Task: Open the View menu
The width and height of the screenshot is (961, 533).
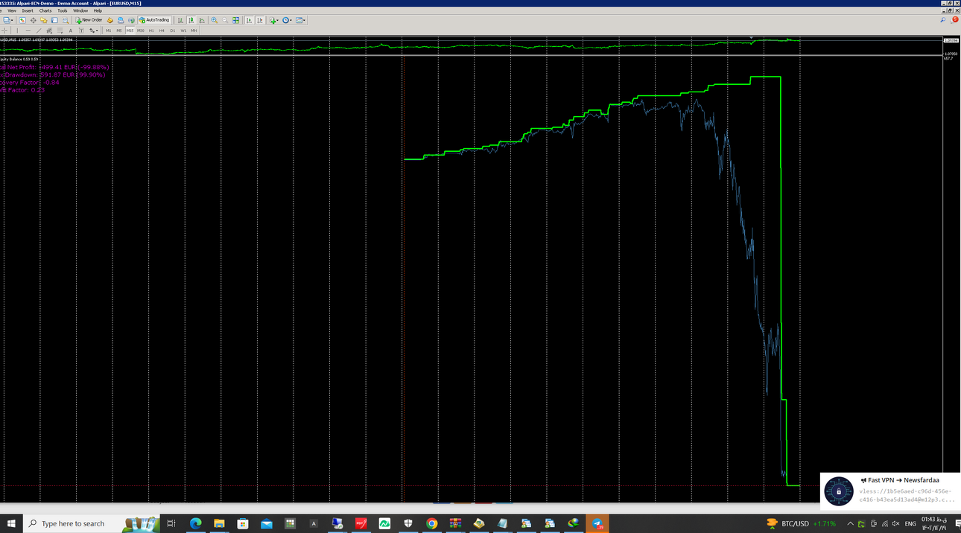Action: [11, 10]
